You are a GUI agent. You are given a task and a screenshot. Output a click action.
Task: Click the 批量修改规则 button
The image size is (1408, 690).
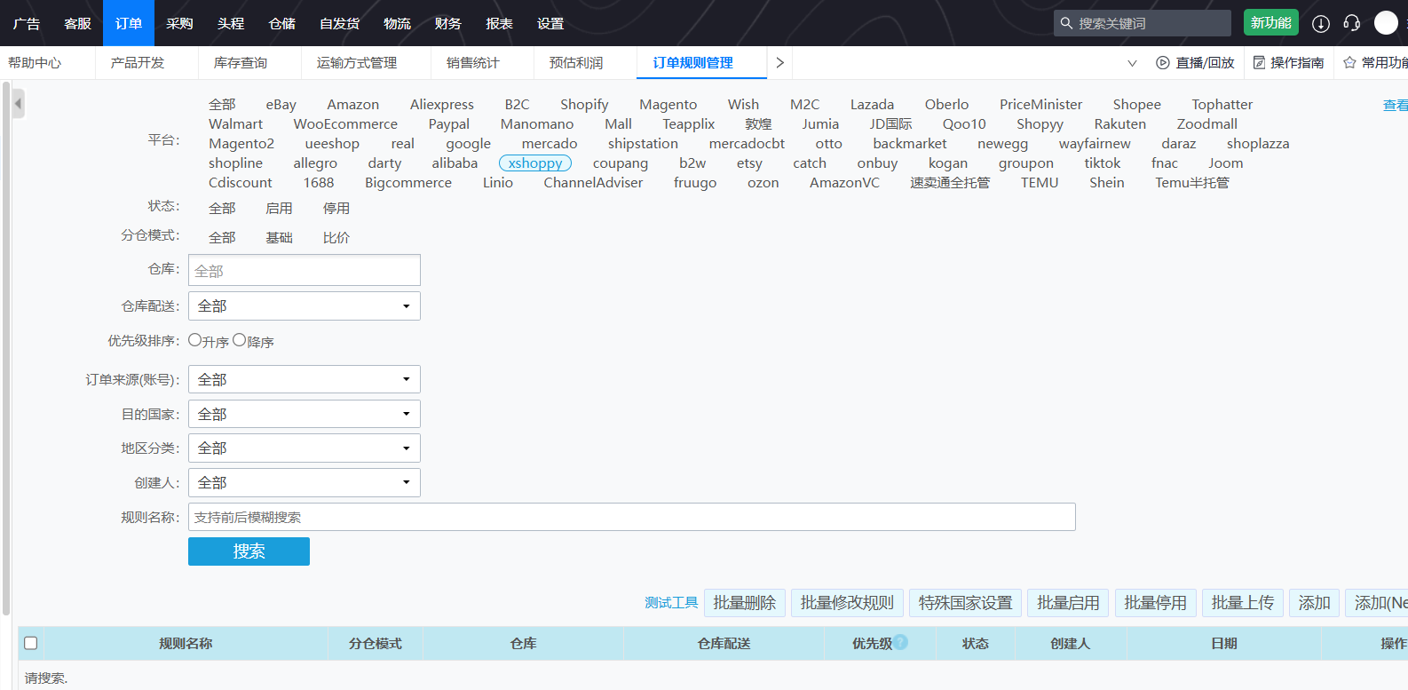coord(847,603)
